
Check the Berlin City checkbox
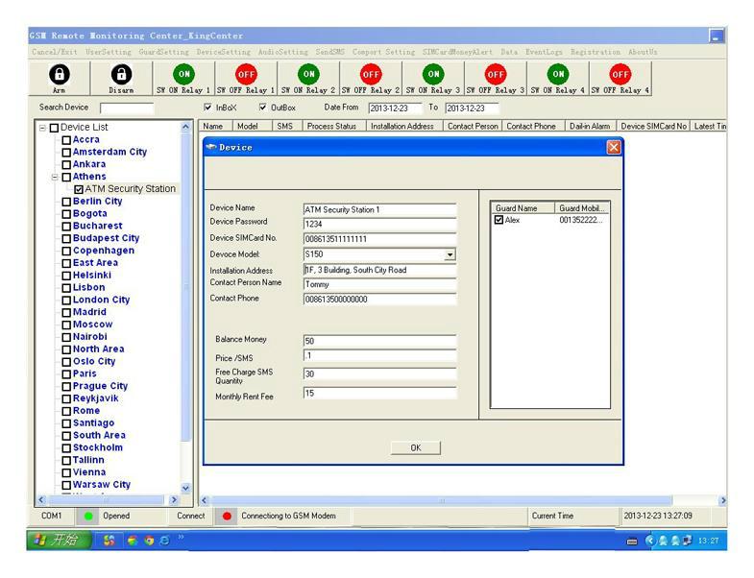click(x=66, y=202)
